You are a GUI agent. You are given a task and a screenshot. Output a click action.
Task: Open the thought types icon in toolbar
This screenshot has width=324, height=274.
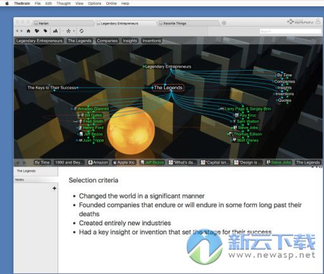click(37, 31)
